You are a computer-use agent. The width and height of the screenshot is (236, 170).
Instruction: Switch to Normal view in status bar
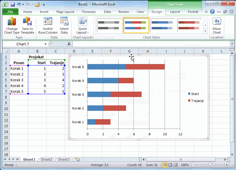point(165,165)
